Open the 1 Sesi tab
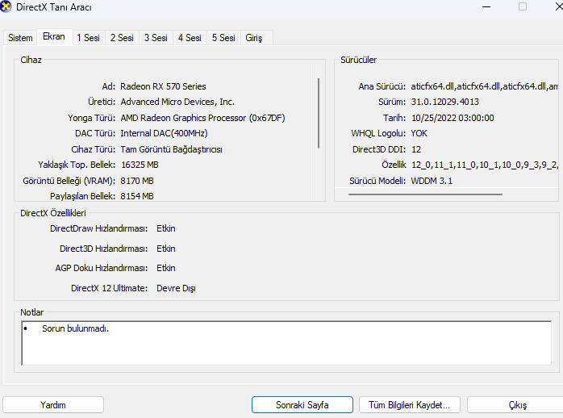Viewport: 563px width, 418px height. (89, 38)
